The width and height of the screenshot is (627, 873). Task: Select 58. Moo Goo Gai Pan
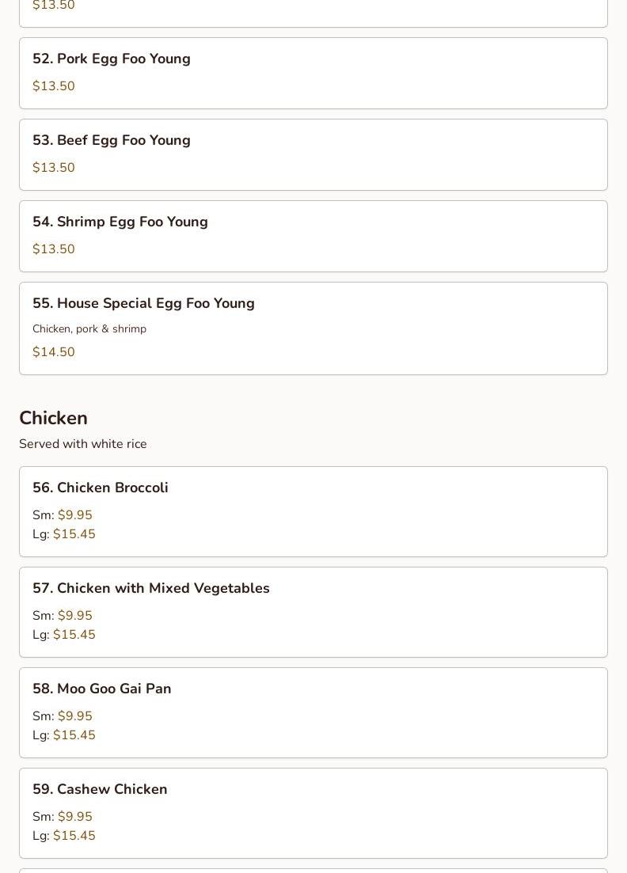click(x=313, y=712)
